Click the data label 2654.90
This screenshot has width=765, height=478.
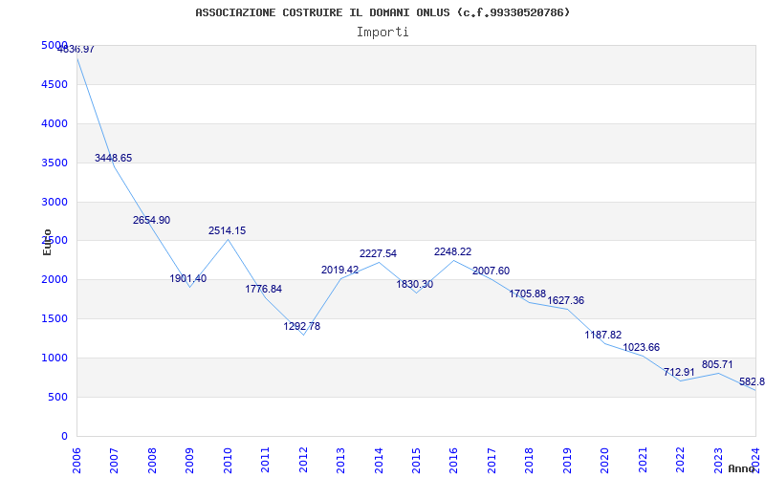coord(152,220)
